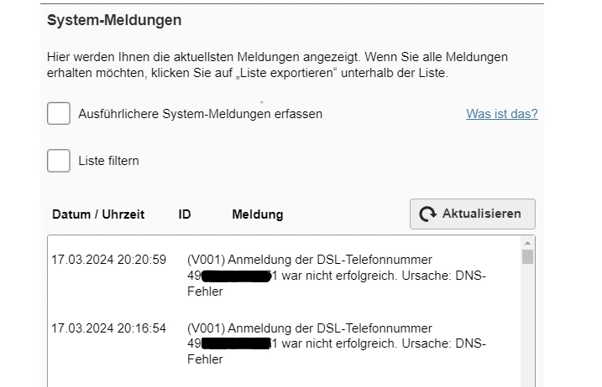Click the "Liste exportieren" description paragraph
This screenshot has width=602, height=387.
coord(277,65)
